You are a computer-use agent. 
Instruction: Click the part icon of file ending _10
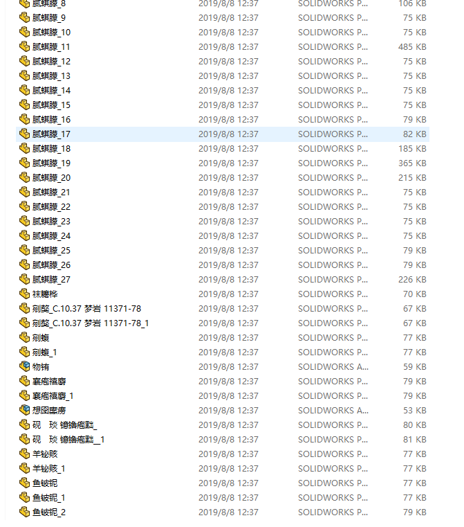pyautogui.click(x=24, y=32)
